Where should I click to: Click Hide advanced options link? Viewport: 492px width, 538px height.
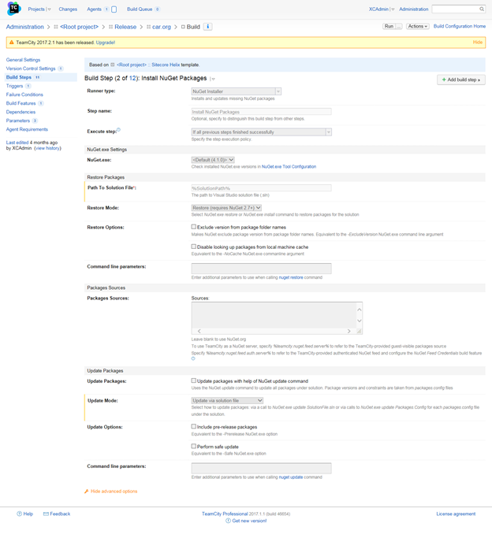click(x=114, y=492)
